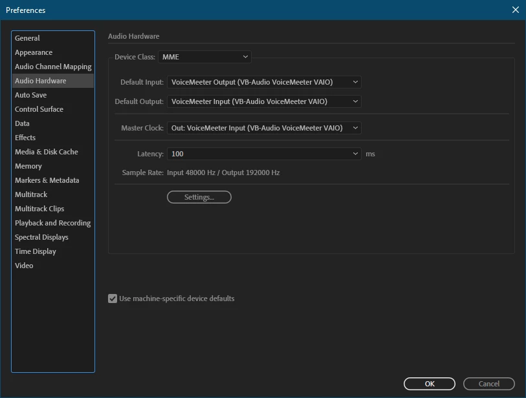Expand the Master Clock dropdown
Image resolution: width=526 pixels, height=398 pixels.
264,128
